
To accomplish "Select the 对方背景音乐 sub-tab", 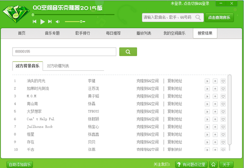I will tap(27, 66).
